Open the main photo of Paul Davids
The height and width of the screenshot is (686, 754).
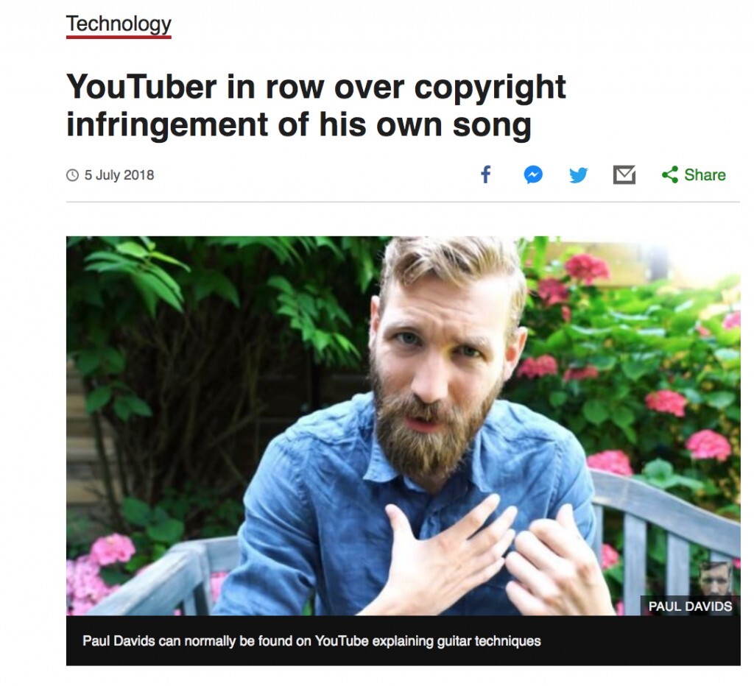click(403, 425)
